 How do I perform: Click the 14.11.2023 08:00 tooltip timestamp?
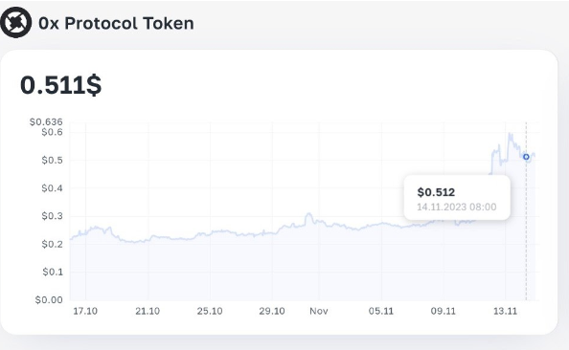pos(457,207)
